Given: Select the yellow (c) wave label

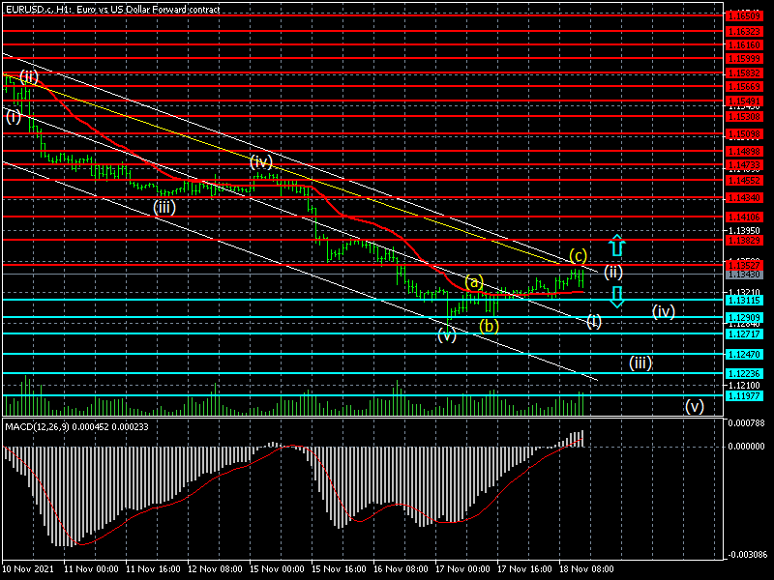Looking at the screenshot, I should [x=578, y=256].
